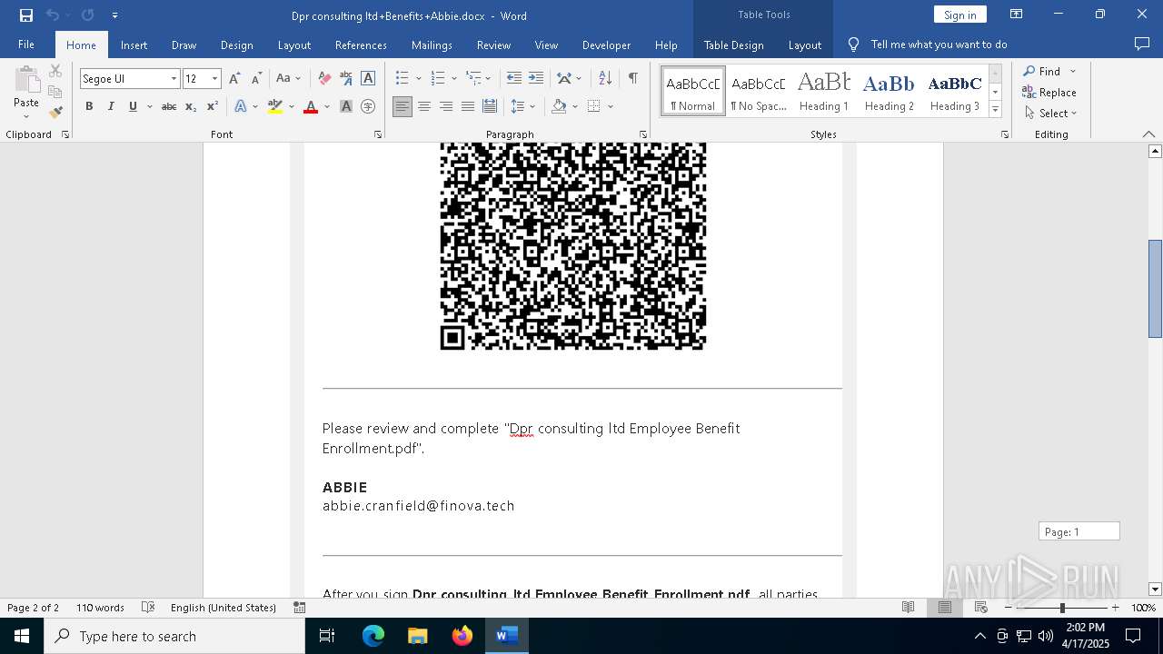Image resolution: width=1163 pixels, height=654 pixels.
Task: Open the Select dropdown in Editing
Action: coord(1051,114)
